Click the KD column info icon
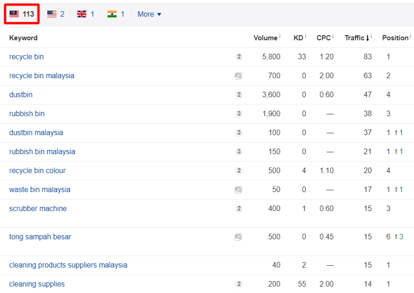The width and height of the screenshot is (414, 293). [x=306, y=36]
